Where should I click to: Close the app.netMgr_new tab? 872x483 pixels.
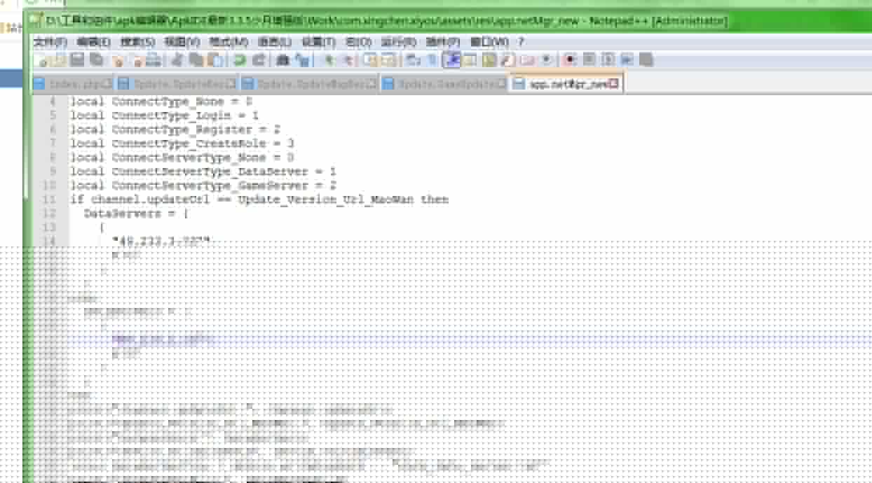pos(614,84)
